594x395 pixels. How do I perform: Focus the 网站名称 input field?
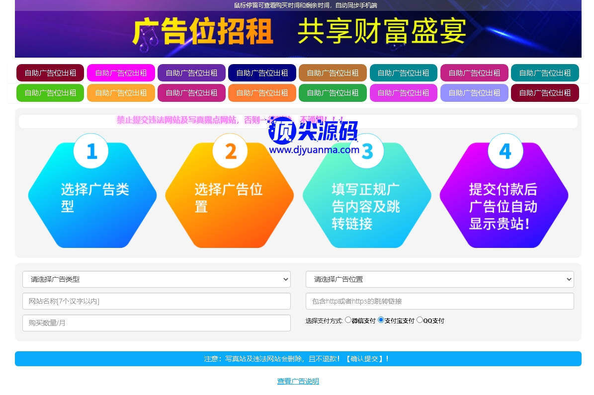tap(156, 301)
